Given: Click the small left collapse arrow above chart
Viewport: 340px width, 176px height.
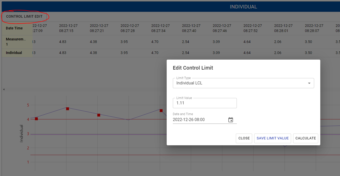Looking at the screenshot, I should [x=4, y=90].
